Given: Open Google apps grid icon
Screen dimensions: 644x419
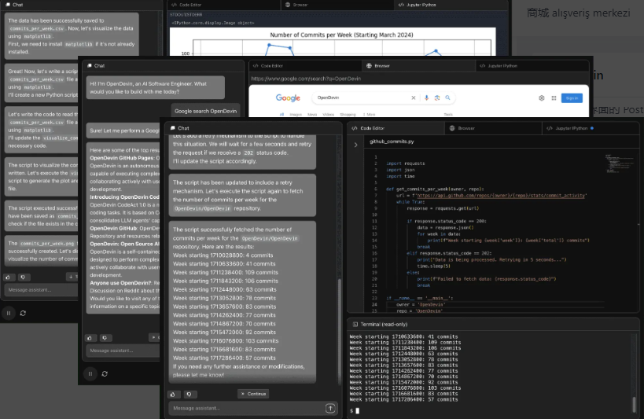Looking at the screenshot, I should (554, 97).
